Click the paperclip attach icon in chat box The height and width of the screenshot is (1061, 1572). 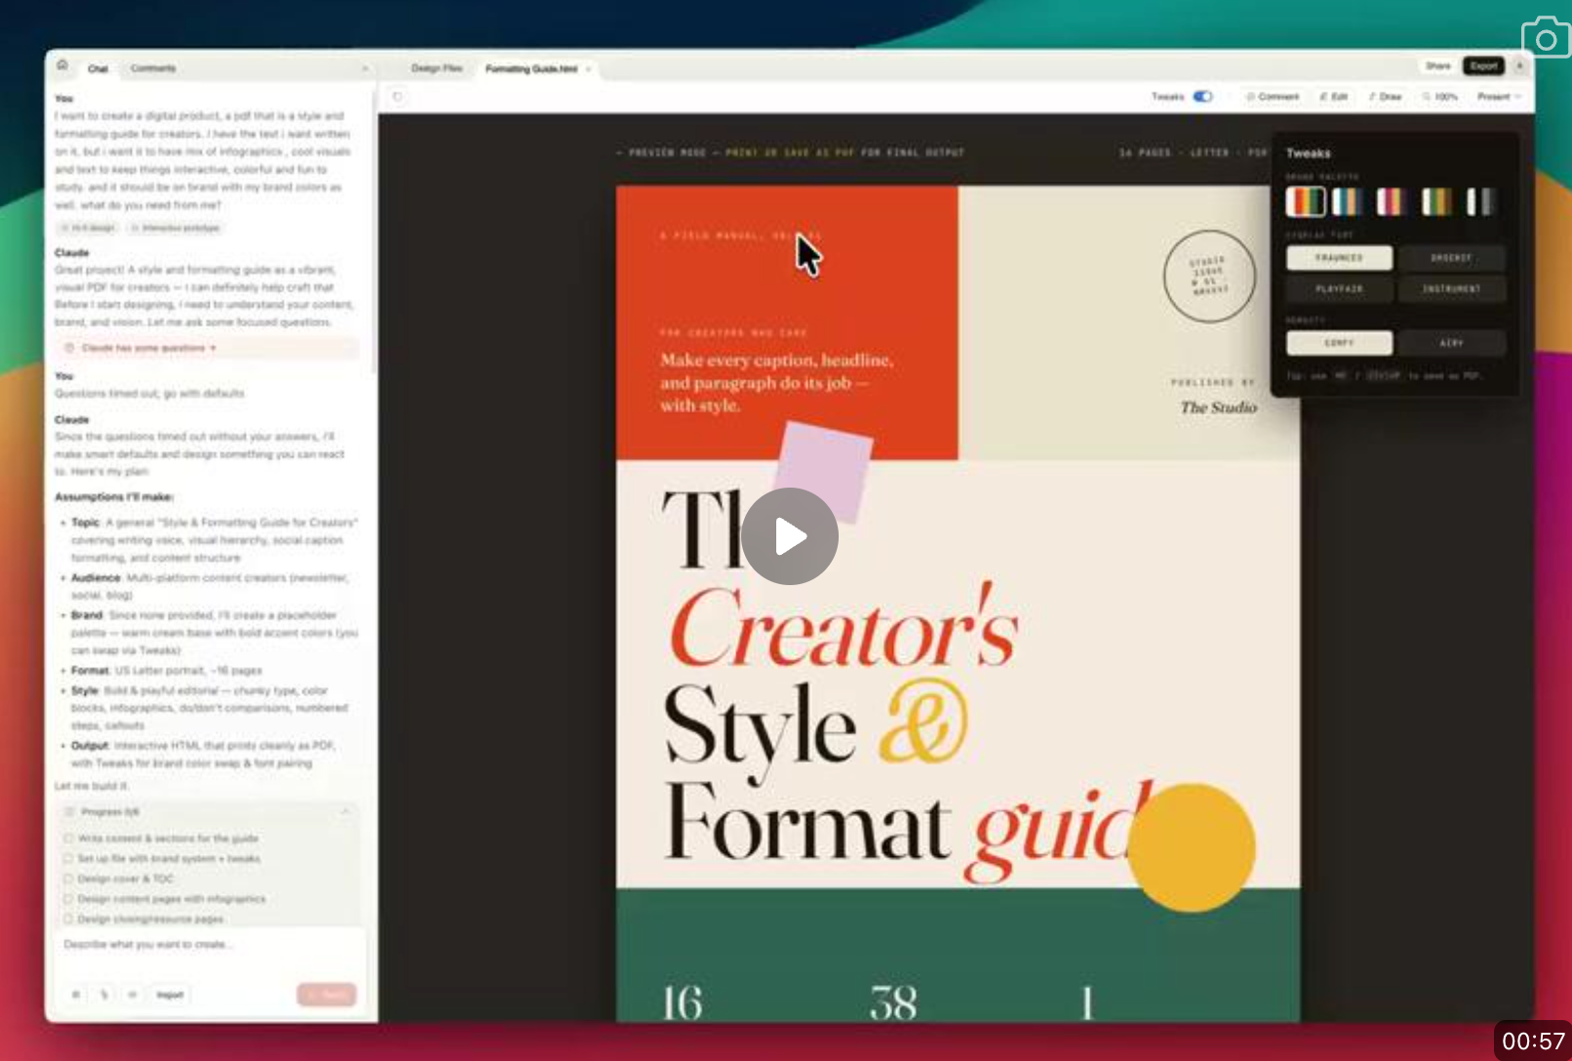click(x=104, y=995)
